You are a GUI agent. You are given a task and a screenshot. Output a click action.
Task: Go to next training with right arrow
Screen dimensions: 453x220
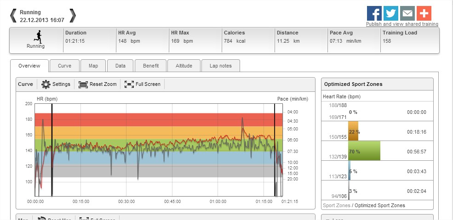(x=73, y=16)
